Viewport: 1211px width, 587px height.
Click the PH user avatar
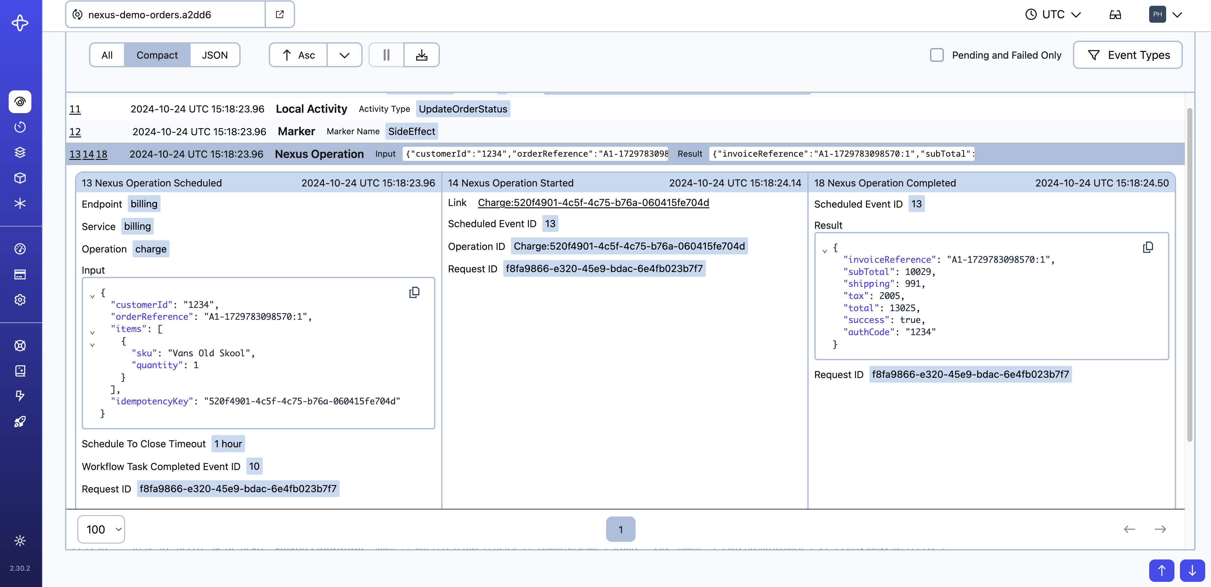pos(1157,15)
